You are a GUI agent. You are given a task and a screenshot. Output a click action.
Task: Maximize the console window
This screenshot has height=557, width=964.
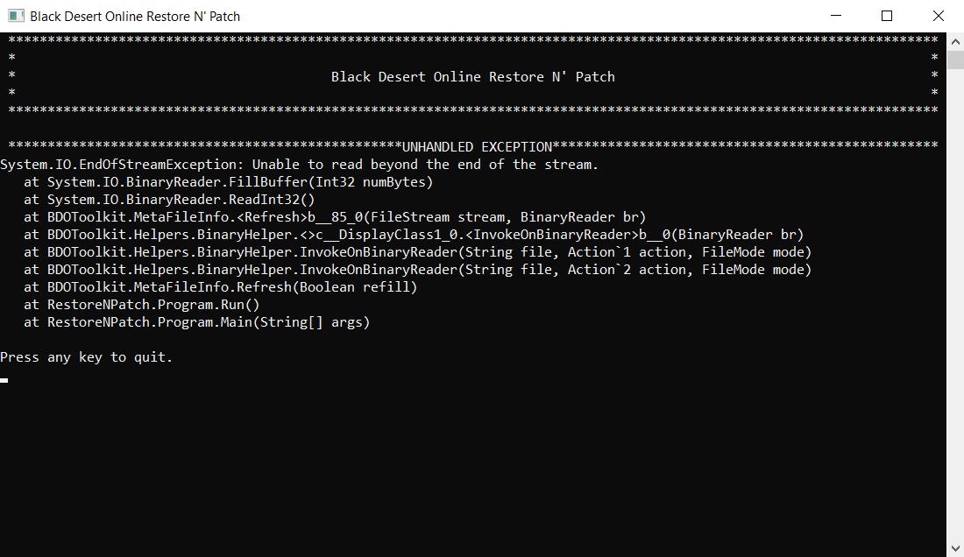[886, 16]
